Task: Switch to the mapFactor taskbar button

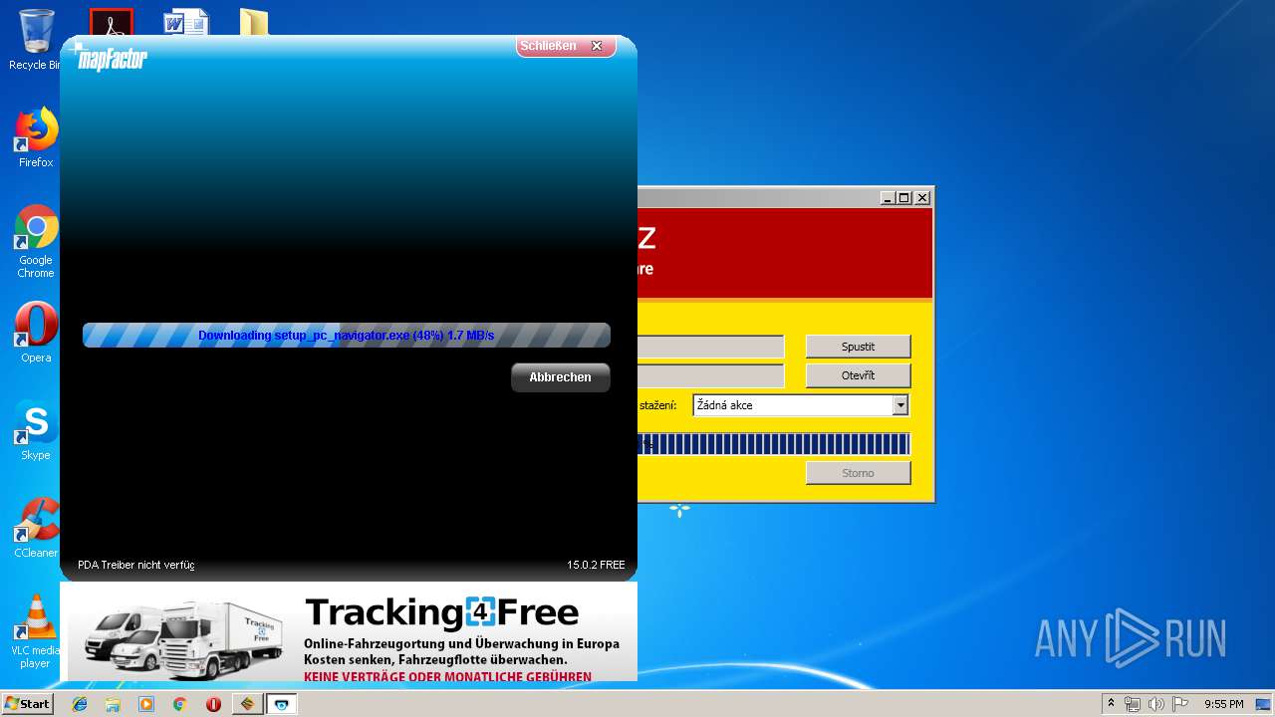Action: [x=282, y=704]
